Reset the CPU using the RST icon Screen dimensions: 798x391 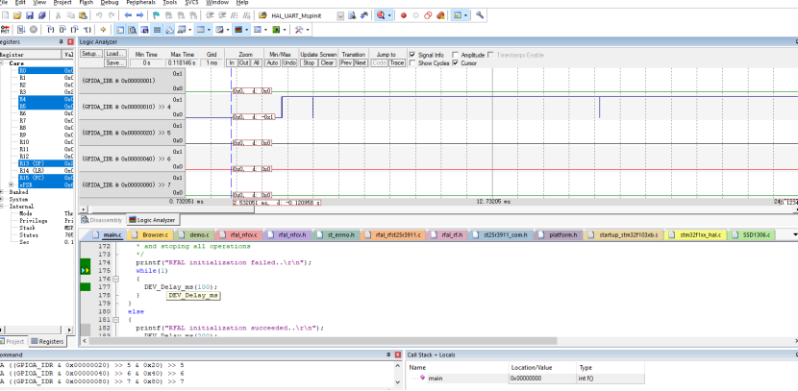(x=5, y=30)
